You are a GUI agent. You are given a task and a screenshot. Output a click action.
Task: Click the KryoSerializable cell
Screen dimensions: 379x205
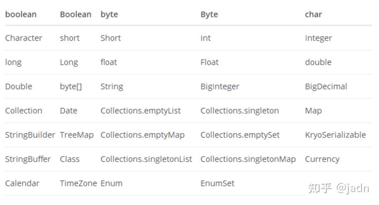[x=335, y=135]
